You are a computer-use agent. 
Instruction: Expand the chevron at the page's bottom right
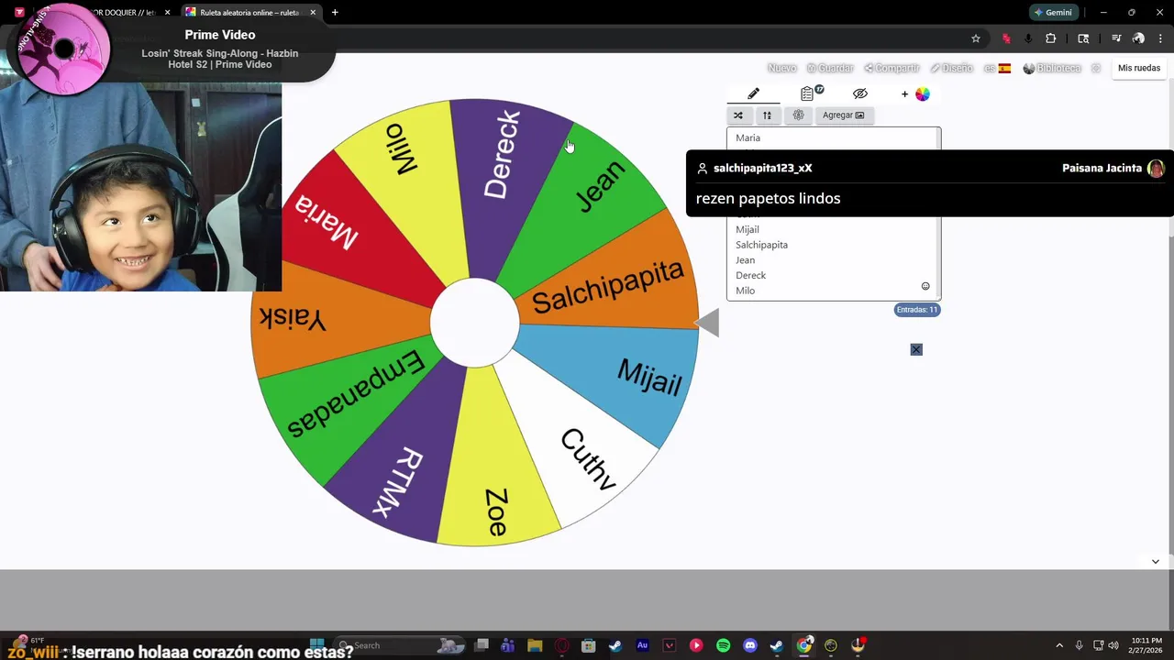coord(1156,561)
